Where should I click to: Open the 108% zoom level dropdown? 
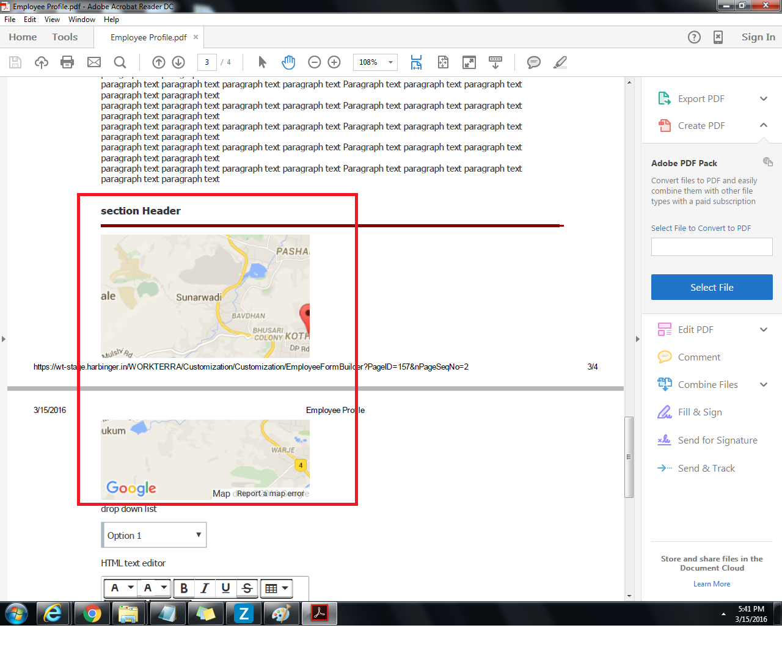[390, 62]
